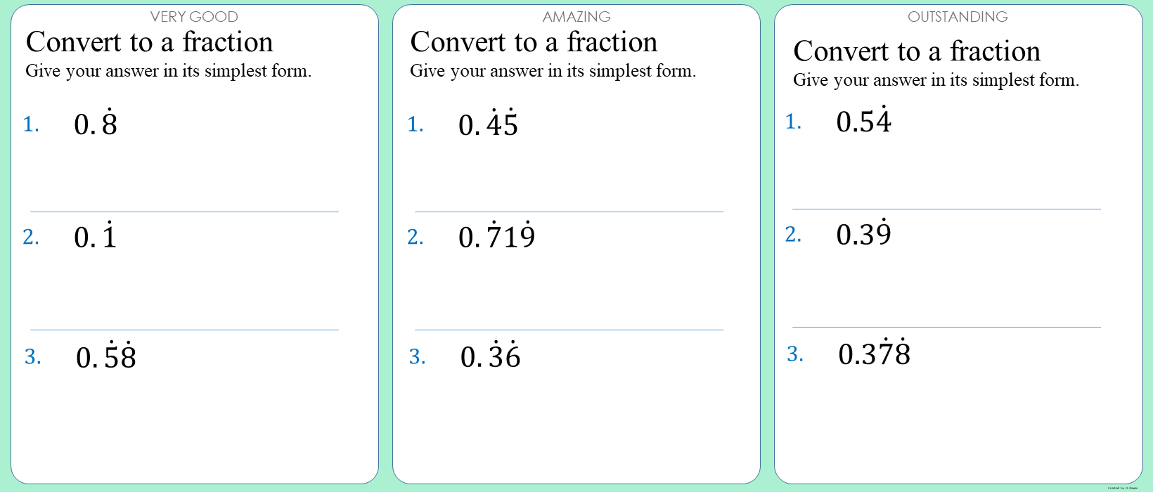Click the 'Convert to a fraction' heading under AMAZING
Image resolution: width=1153 pixels, height=492 pixels.
point(534,43)
